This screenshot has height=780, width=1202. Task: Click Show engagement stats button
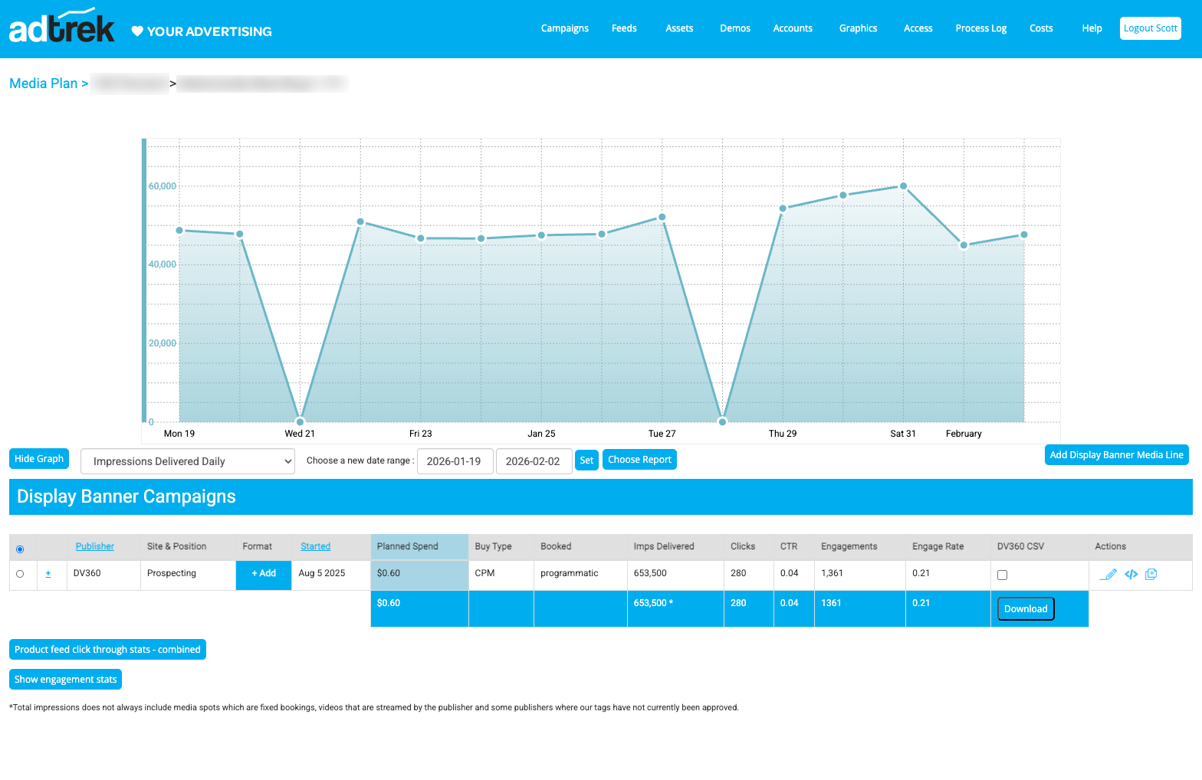(x=65, y=679)
